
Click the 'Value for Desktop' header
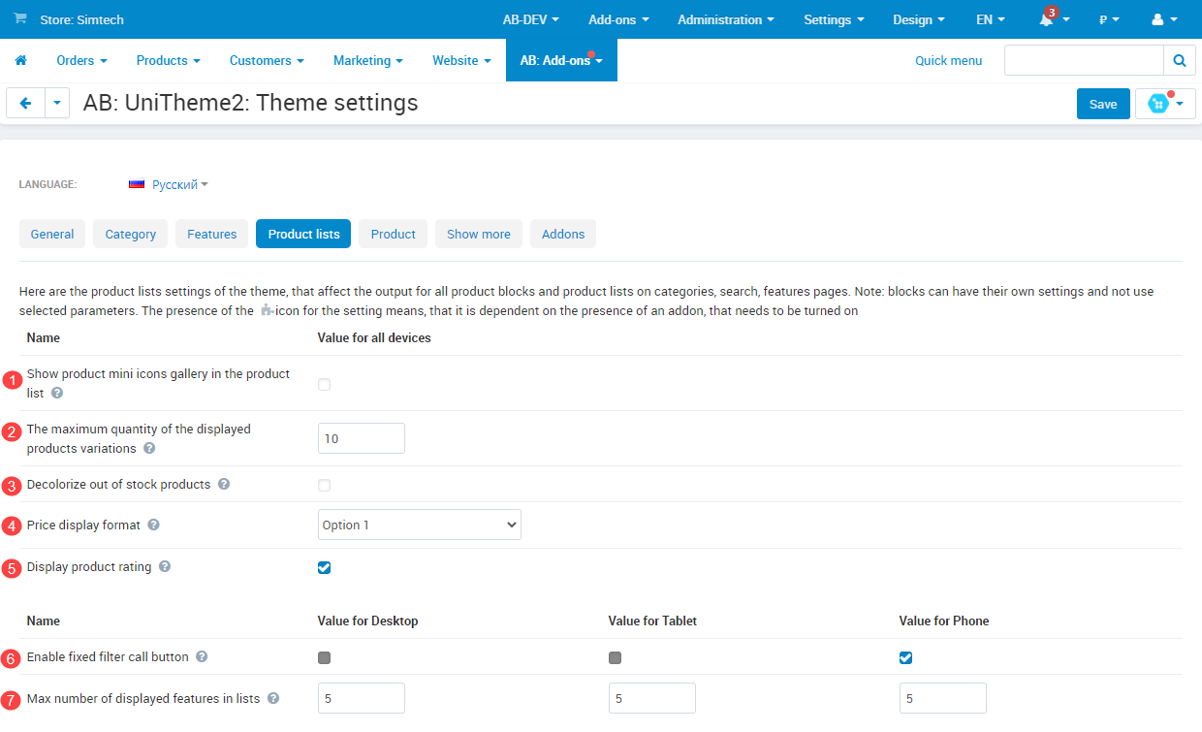367,621
